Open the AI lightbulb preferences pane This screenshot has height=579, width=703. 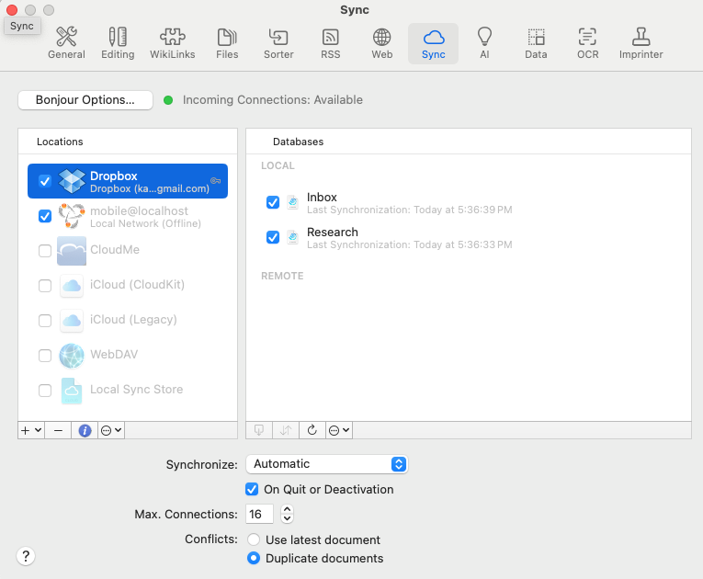484,43
